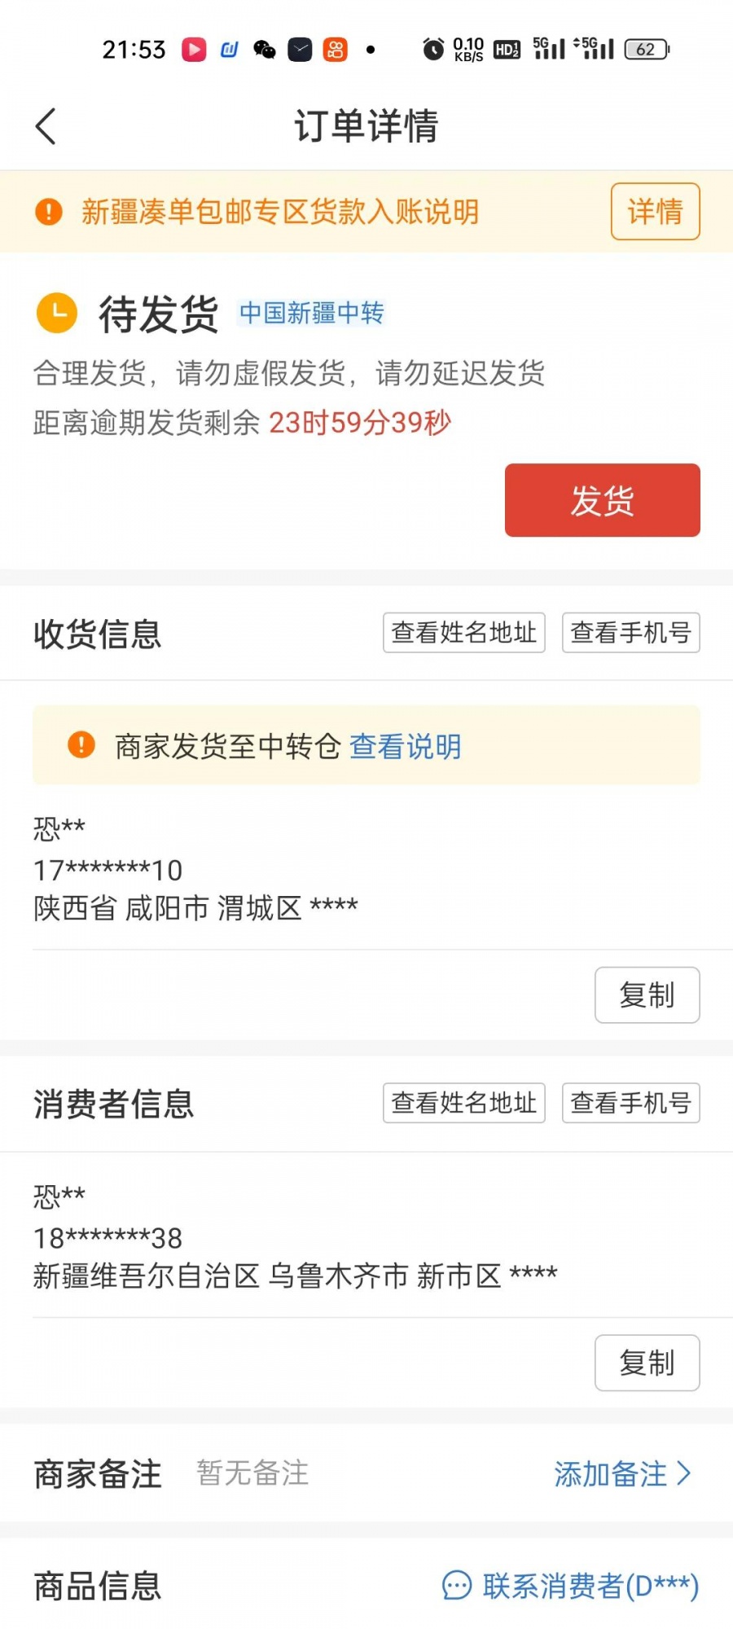Tap the back arrow icon
The height and width of the screenshot is (1629, 733).
[46, 126]
